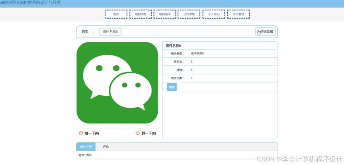Click the 组件名称6 title heading
Image resolution: width=344 pixels, height=165 pixels.
pos(173,46)
